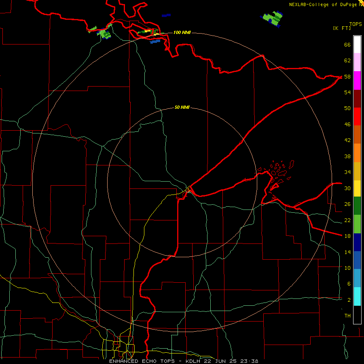This screenshot has height=364, width=364.
Task: Pick the cyan legend swatch
Action: coord(357,296)
